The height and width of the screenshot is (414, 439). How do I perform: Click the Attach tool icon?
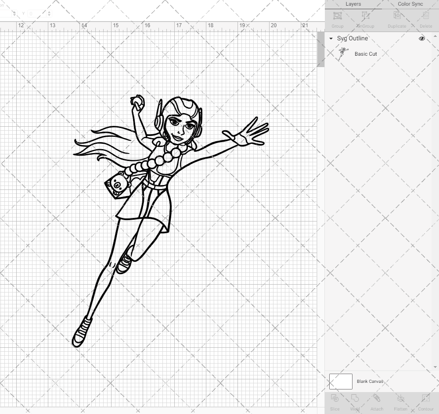coord(377,398)
